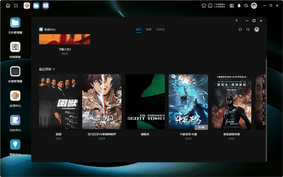Open the notifications bell
This screenshot has height=177, width=283.
239,6
